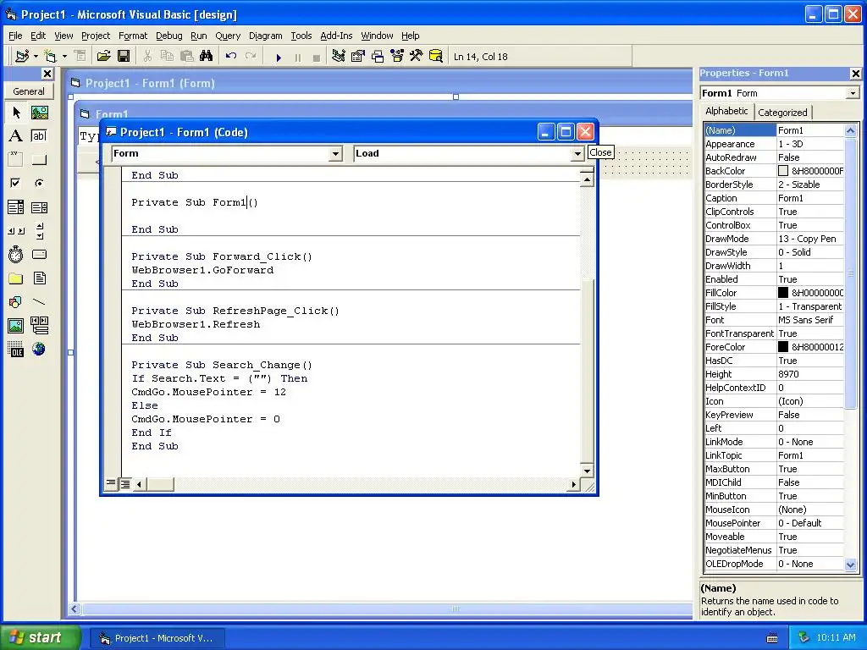Click the code window scroll right arrow

573,484
